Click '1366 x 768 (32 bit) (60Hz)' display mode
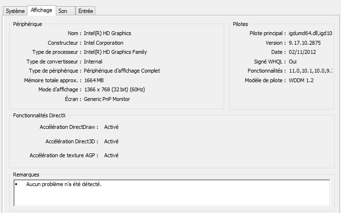341x213 pixels. coord(114,89)
